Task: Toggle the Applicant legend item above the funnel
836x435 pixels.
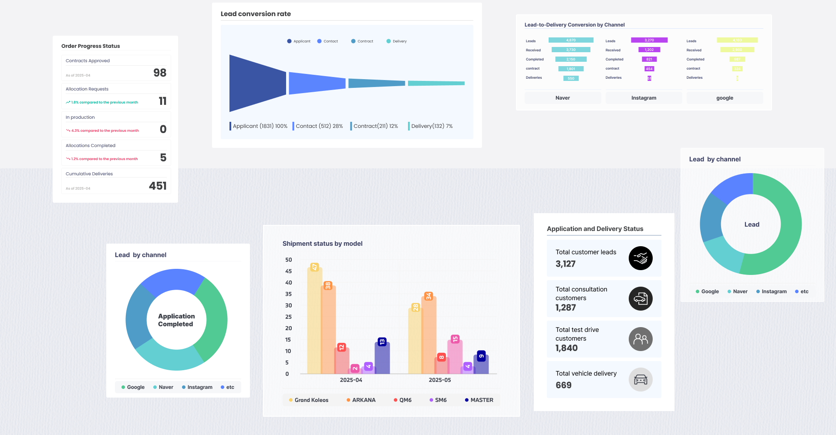Action: 299,41
